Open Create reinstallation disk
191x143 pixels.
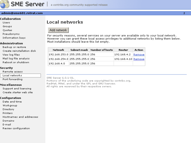19,51
